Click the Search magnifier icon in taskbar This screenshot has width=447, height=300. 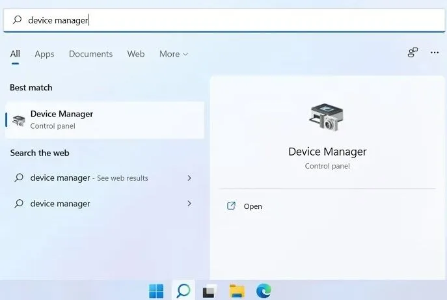[x=183, y=291]
